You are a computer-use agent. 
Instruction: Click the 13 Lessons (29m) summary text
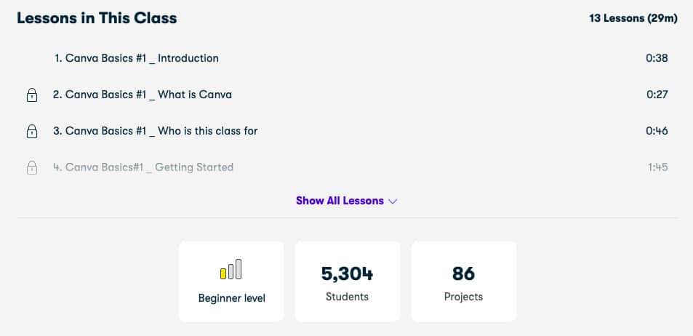[633, 19]
